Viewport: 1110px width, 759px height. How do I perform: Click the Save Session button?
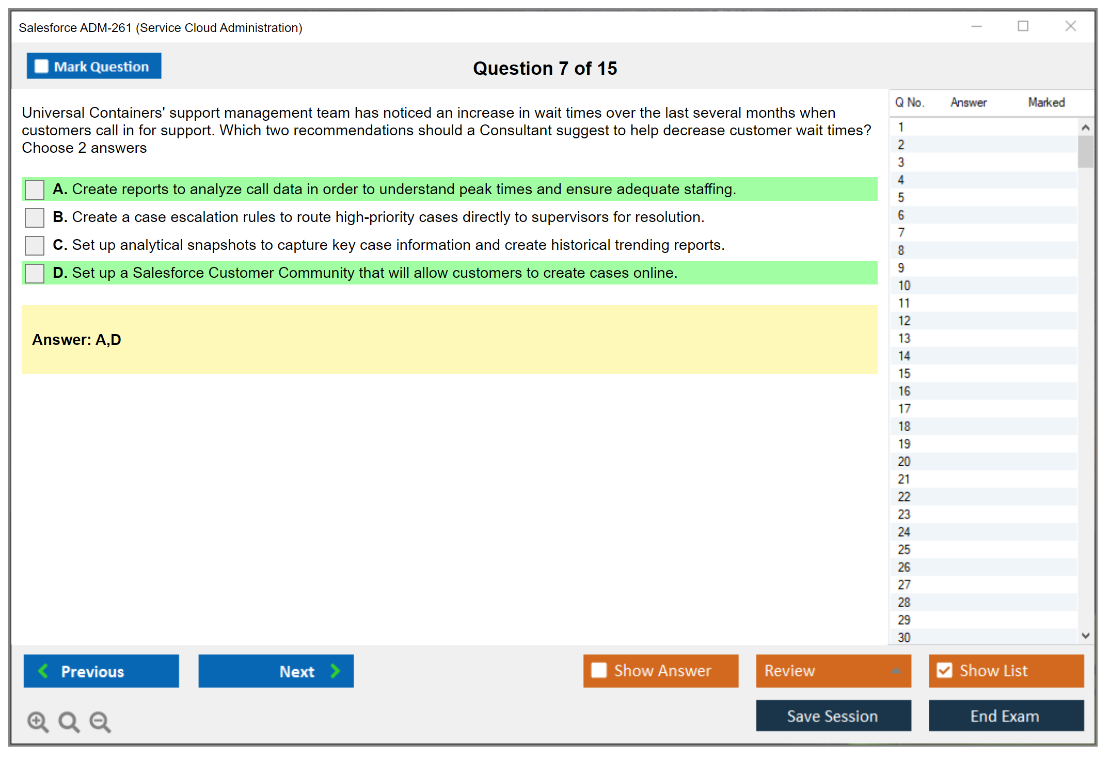[x=833, y=716]
